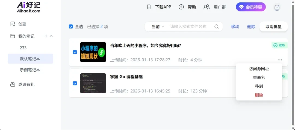Click the phone icon for 下载APP
This screenshot has width=295, height=130.
pos(149,7)
